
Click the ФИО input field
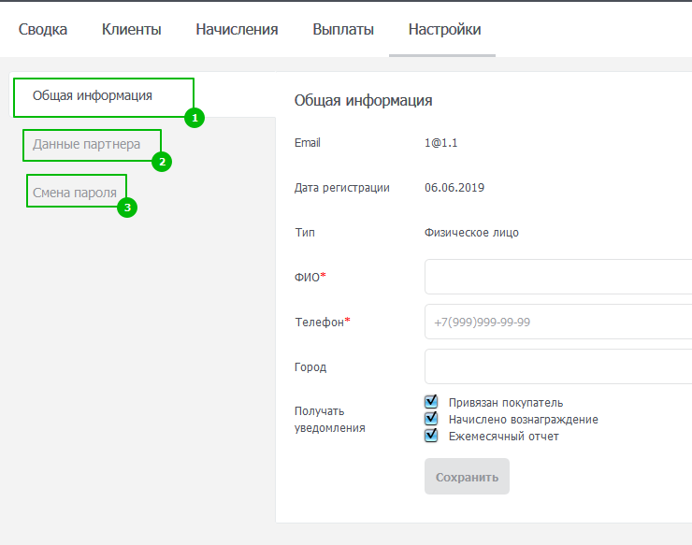coord(558,277)
